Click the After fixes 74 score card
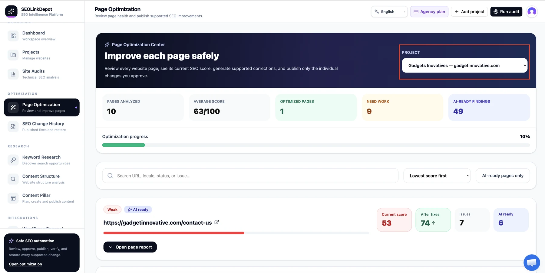The width and height of the screenshot is (545, 273). (433, 220)
